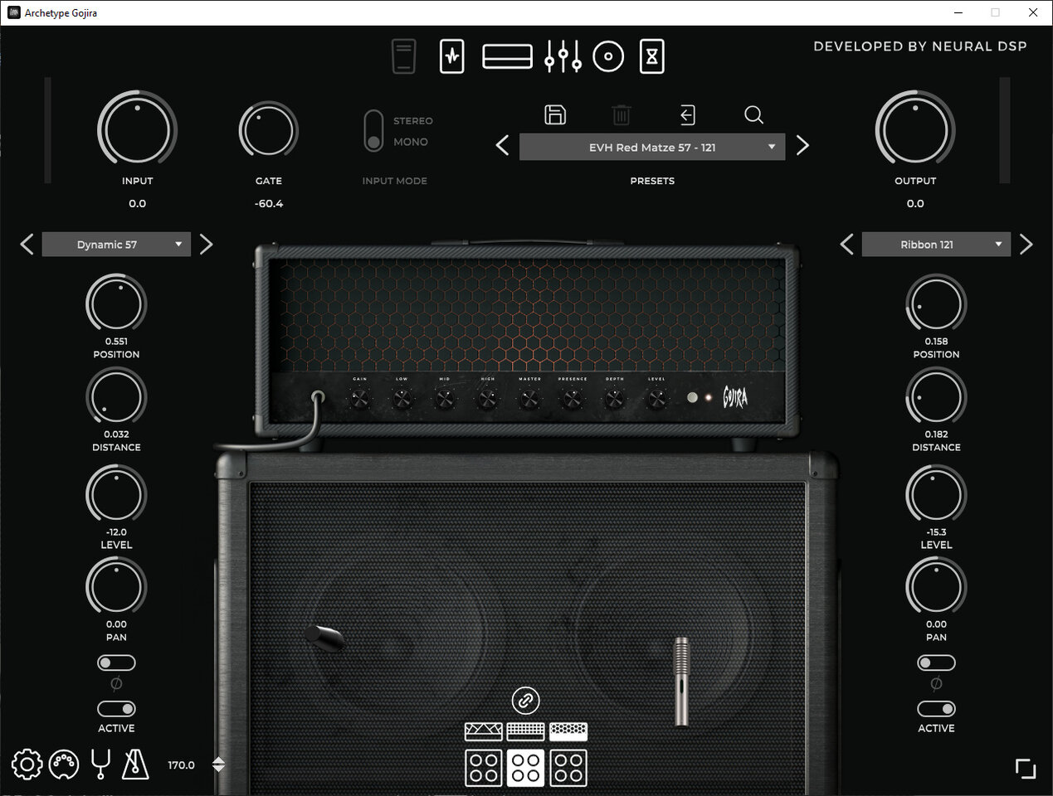Open the Dynamic 57 microphone dropdown
Viewport: 1053px width, 796px height.
[x=116, y=245]
